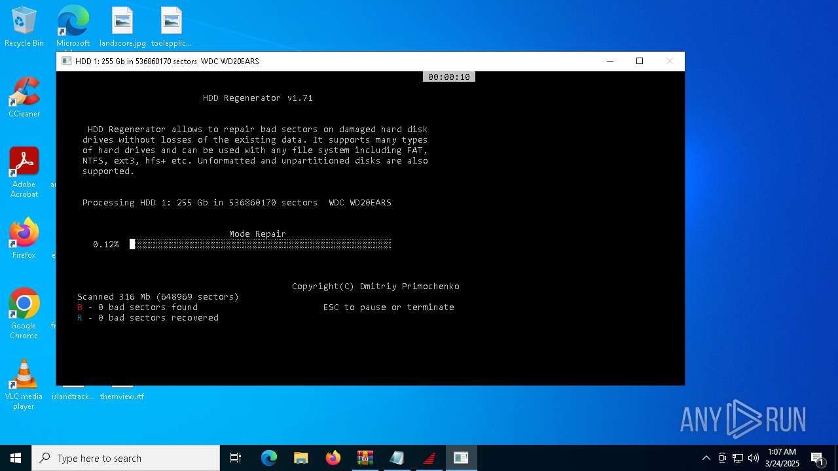
Task: Open the Recycle Bin desktop icon
Action: (24, 27)
